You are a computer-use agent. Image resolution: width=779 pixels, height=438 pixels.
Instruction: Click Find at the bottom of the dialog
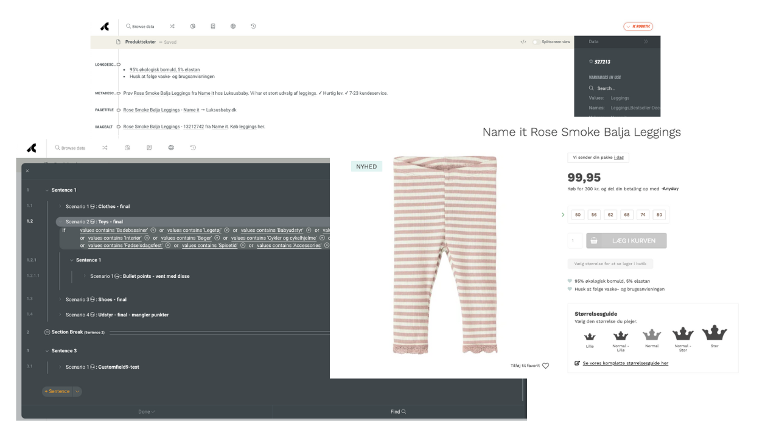[x=398, y=412]
